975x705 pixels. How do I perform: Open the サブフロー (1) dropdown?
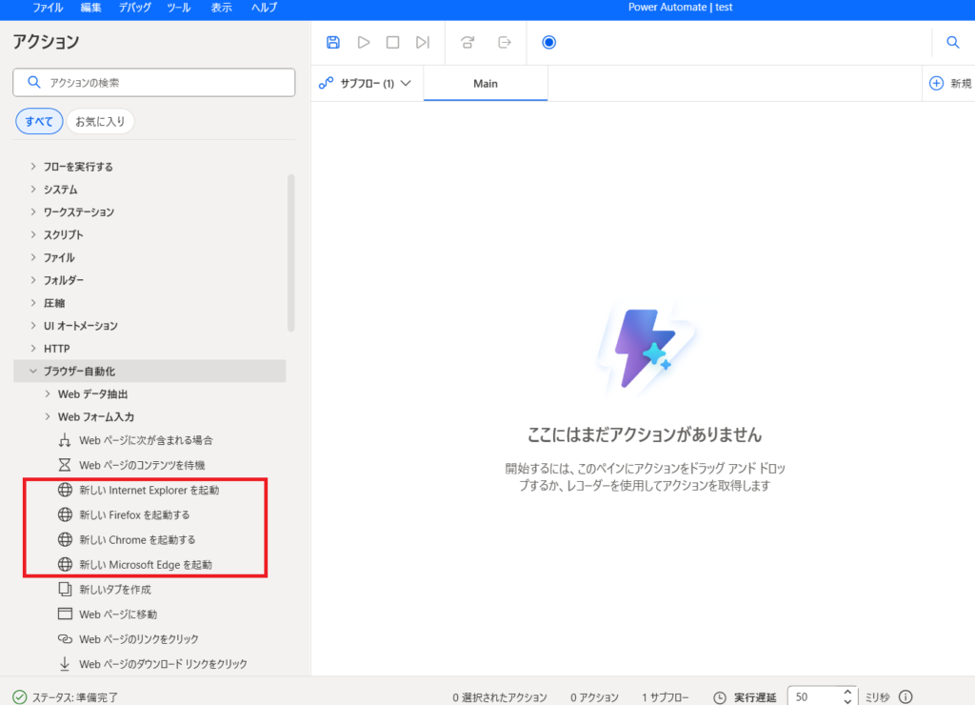point(366,84)
